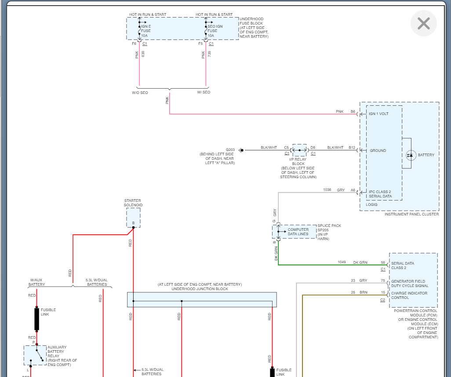Image resolution: width=451 pixels, height=377 pixels.
Task: Click the Generator Field Duty Cycle Signal label
Action: [x=409, y=284]
